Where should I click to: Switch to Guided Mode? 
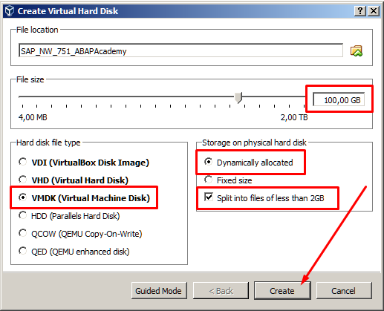coord(159,291)
